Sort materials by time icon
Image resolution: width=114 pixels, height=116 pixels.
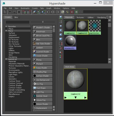(x=61, y=52)
